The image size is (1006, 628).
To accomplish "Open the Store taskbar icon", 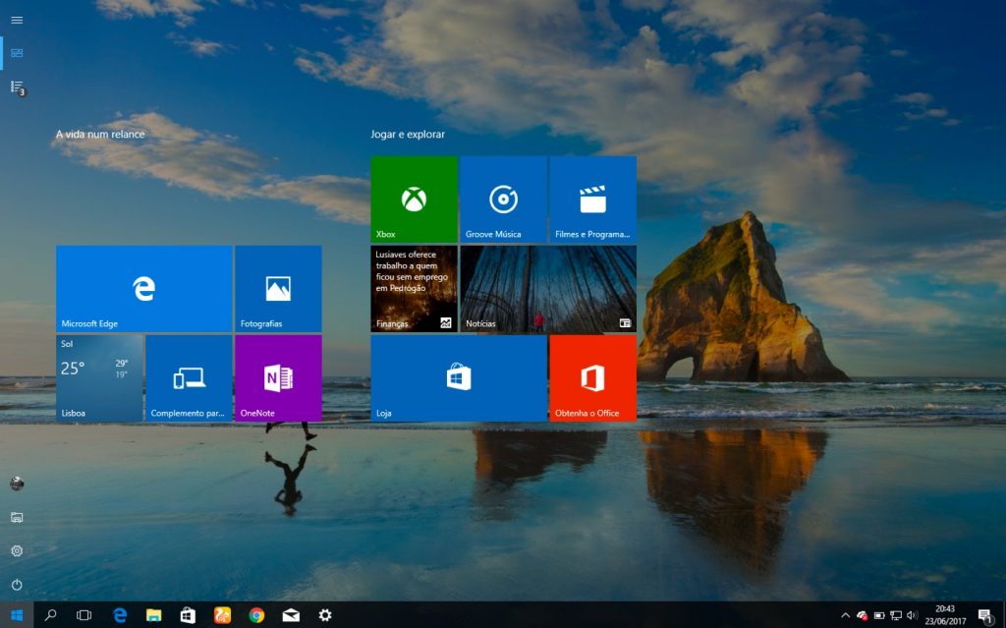I will (x=188, y=615).
